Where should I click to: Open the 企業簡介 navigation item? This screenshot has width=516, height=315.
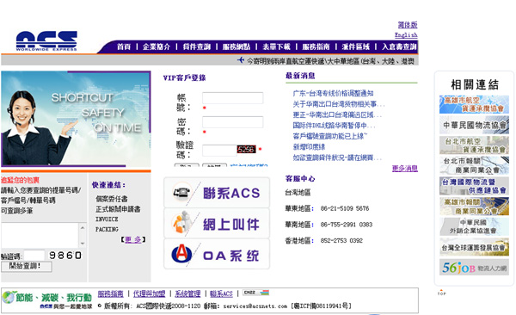coord(157,46)
